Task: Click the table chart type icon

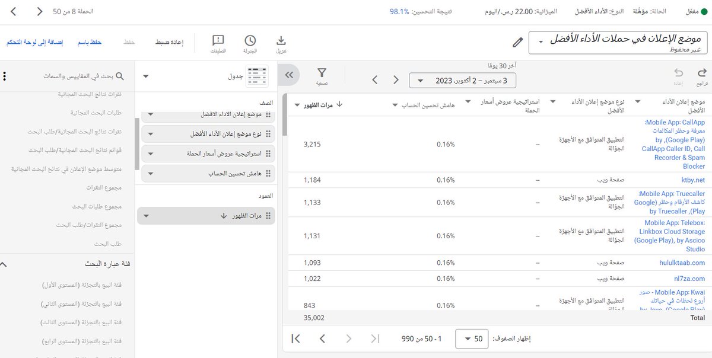Action: [x=257, y=76]
